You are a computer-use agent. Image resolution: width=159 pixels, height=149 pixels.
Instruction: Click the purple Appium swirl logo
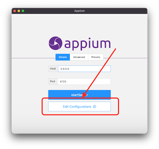(56, 43)
